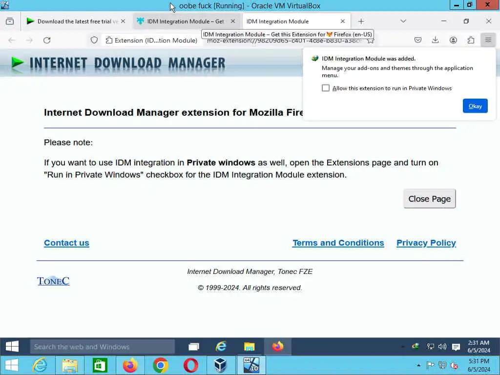The image size is (500, 375).
Task: Open Save to Pocket icon
Action: click(418, 40)
